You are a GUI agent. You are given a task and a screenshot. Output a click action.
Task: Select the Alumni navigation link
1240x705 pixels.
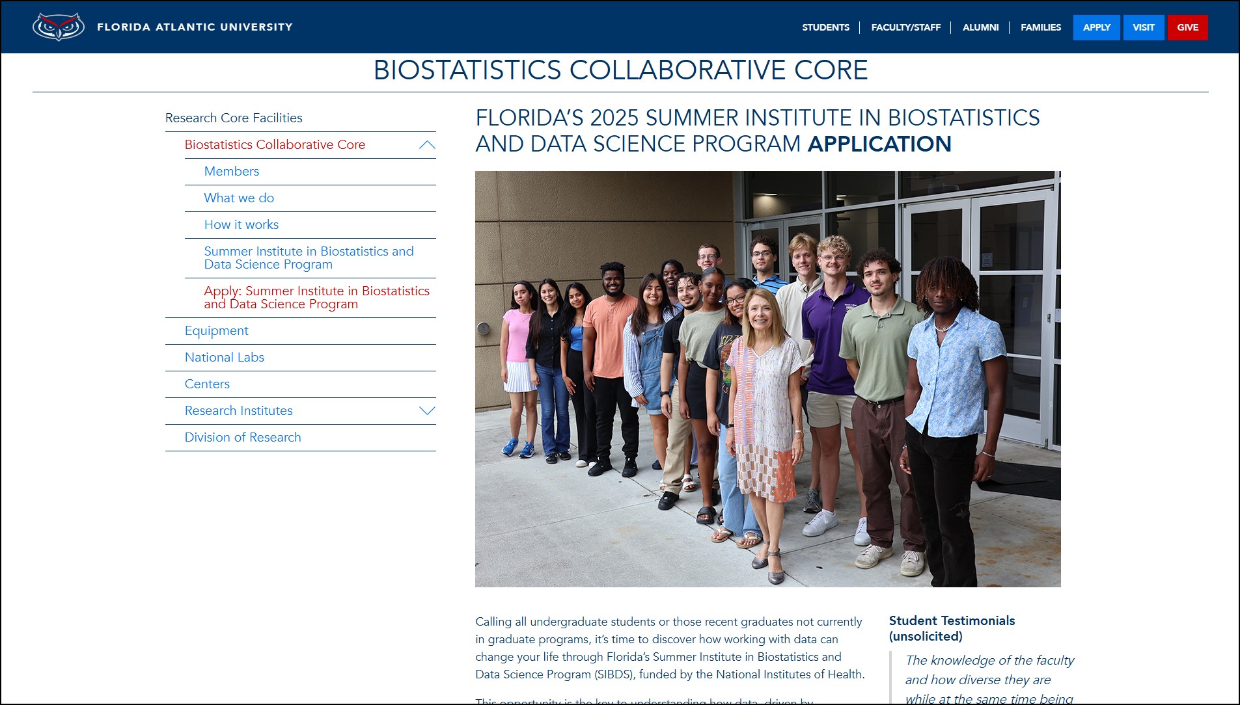click(980, 27)
